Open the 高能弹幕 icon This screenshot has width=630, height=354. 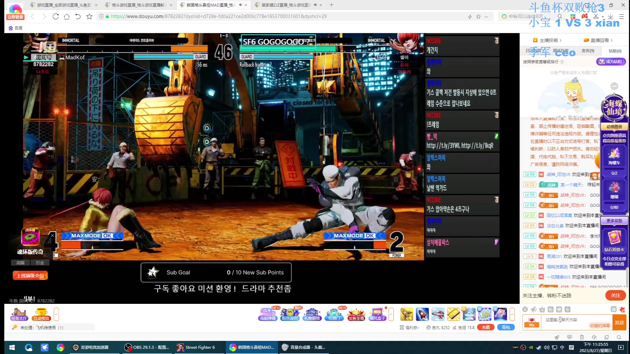268,314
